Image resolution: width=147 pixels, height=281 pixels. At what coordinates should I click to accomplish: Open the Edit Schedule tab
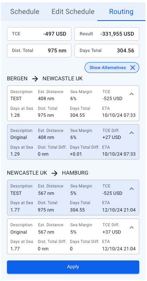pyautogui.click(x=73, y=12)
